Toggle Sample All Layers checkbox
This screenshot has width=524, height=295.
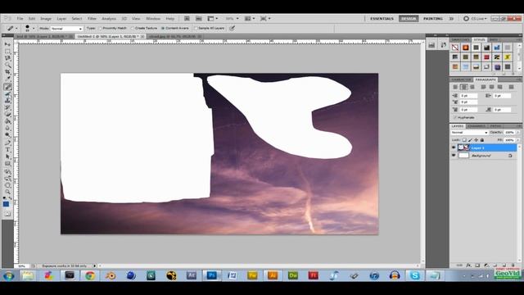click(196, 29)
